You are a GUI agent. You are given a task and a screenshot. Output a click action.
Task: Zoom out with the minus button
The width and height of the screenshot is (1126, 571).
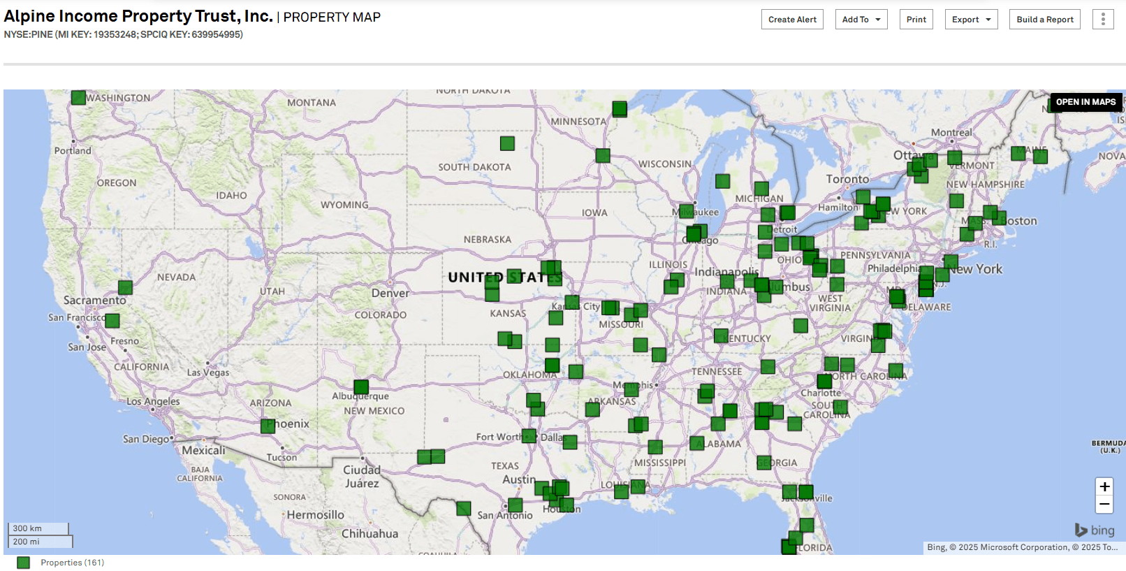(1104, 504)
